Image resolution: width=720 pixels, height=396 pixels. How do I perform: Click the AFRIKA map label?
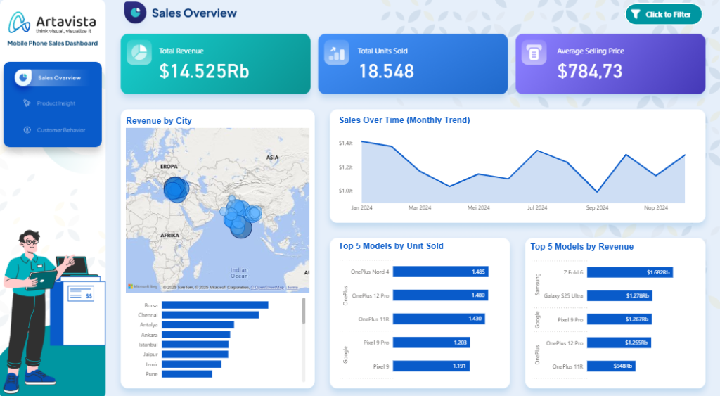[x=170, y=235]
